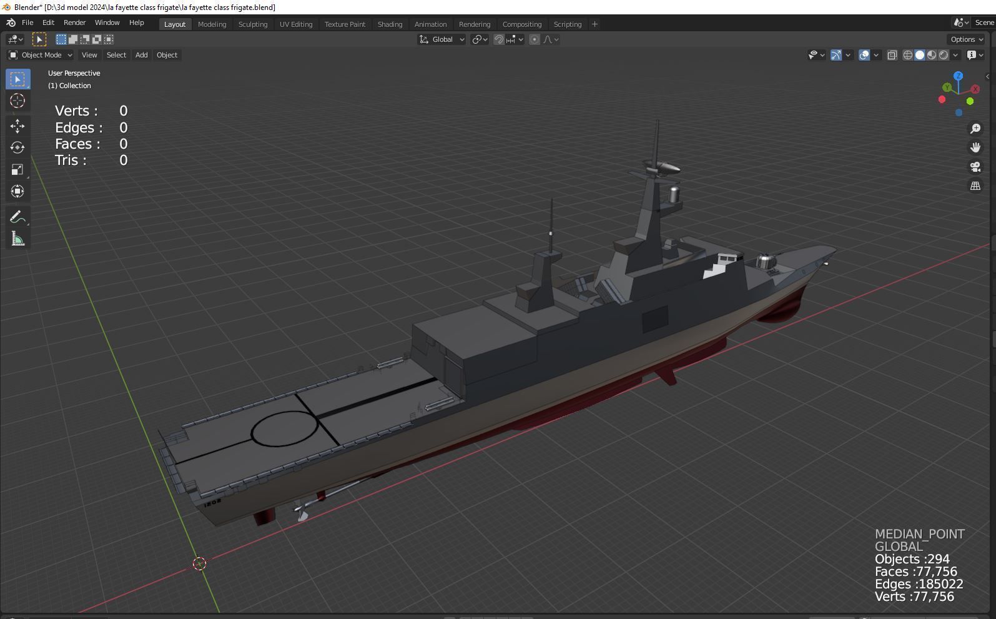Open editor type selector dropdown
996x619 pixels.
point(16,39)
